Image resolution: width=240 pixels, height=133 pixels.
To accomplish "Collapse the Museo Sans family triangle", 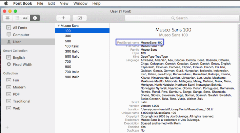I will pos(58,26).
